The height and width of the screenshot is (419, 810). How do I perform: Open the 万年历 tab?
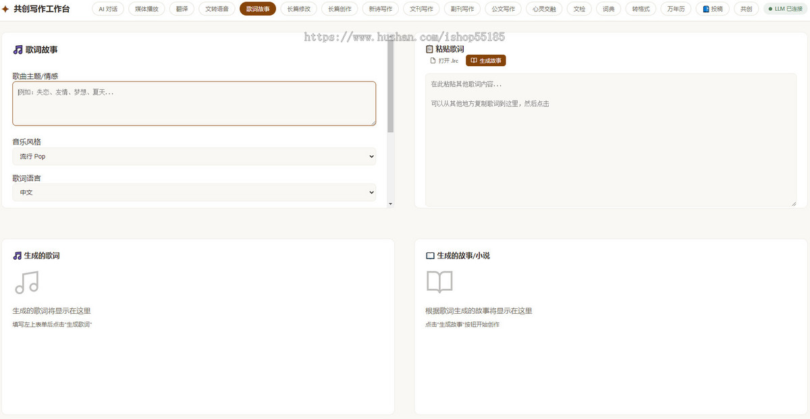[676, 9]
